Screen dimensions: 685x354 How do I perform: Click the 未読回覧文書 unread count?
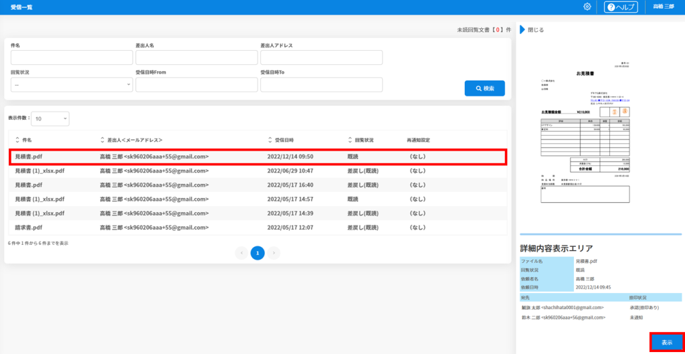484,30
